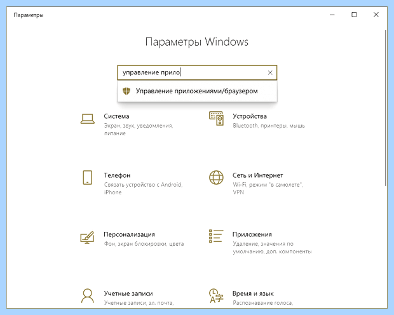Open the Время и язык category link
Image resolution: width=394 pixels, height=315 pixels.
click(x=253, y=293)
